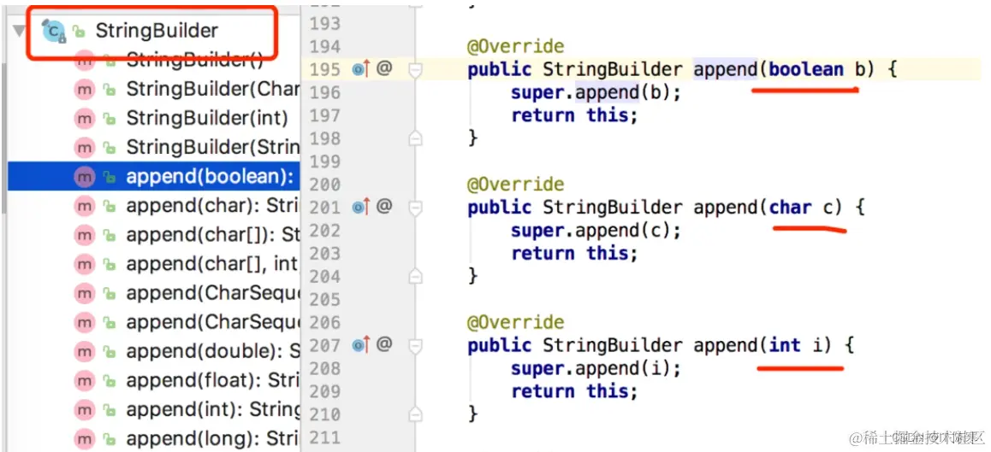Fold the append(char c) method at line 201
Viewport: 991px width, 452px height.
click(415, 208)
